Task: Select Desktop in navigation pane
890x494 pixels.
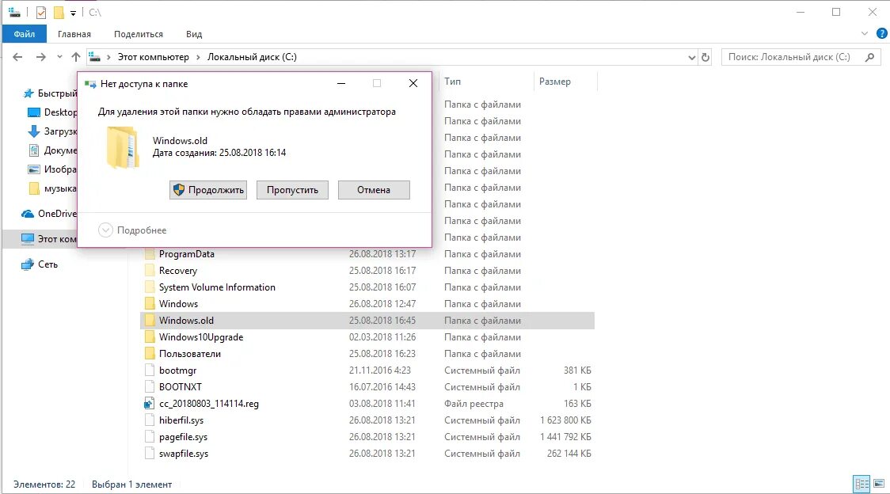Action: [52, 112]
